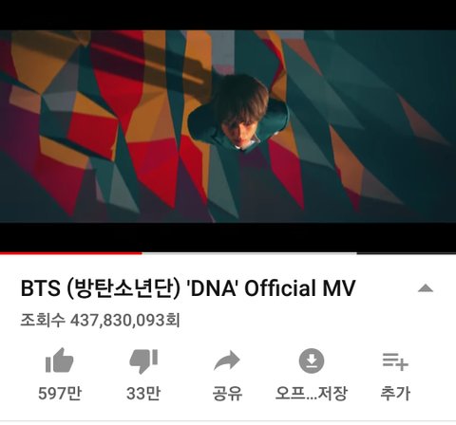Click the 33만 dislike count
Viewport: 456px width, 425px height.
143,394
